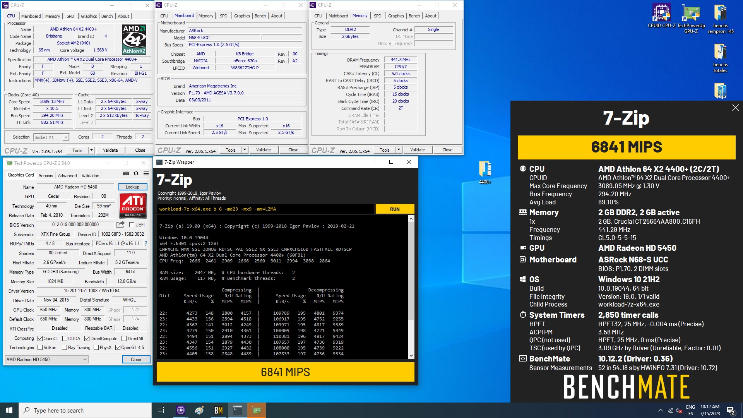Show hidden system tray icons
The width and height of the screenshot is (743, 418).
pyautogui.click(x=660, y=411)
